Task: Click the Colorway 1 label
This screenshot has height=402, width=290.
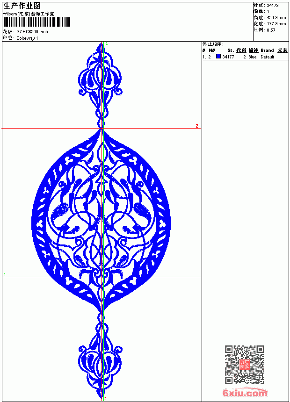Action: 27,38
